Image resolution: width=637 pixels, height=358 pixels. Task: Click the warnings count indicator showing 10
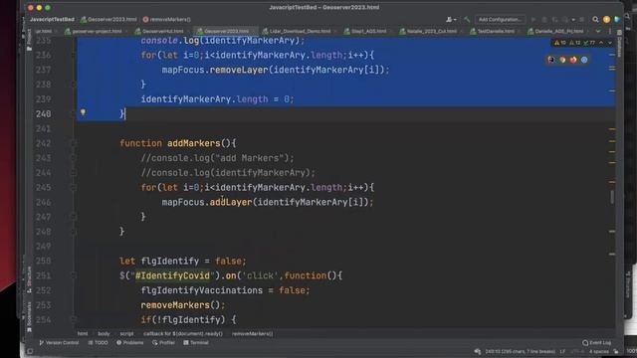pyautogui.click(x=560, y=42)
